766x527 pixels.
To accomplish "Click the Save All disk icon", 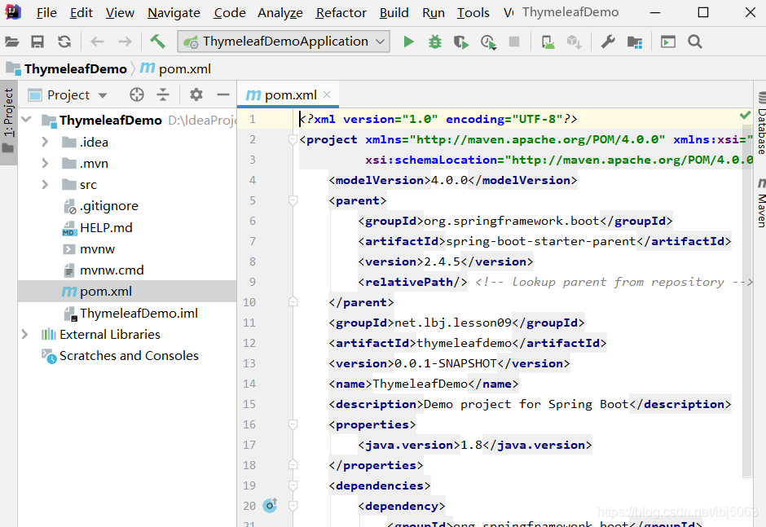I will 37,42.
